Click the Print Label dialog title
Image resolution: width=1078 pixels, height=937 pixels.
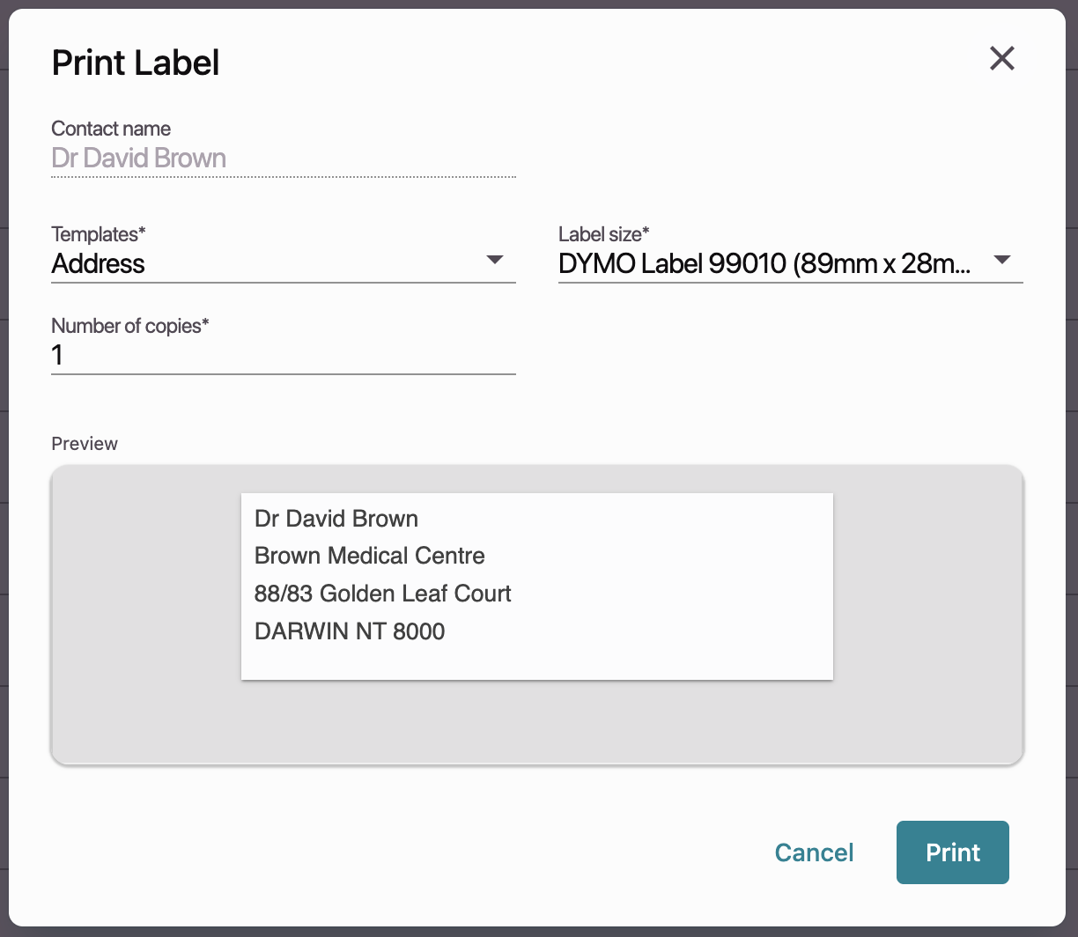(136, 63)
